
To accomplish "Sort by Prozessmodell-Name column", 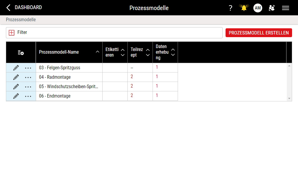I will click(x=98, y=52).
